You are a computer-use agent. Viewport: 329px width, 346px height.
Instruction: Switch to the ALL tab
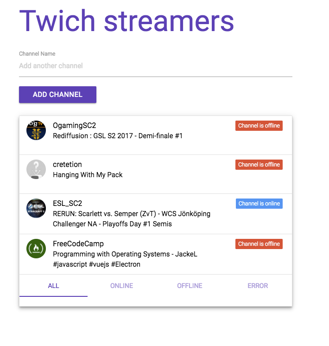point(53,286)
